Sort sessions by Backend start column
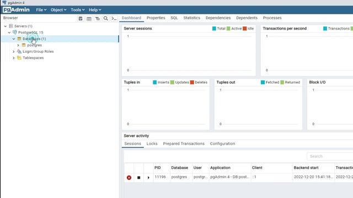Viewport: 353px width, 198px height. coord(306,168)
